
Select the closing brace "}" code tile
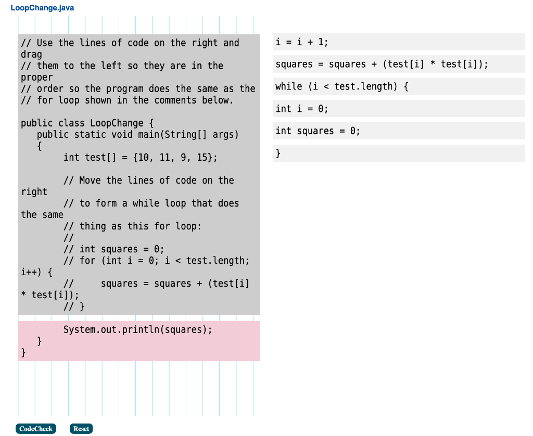tap(399, 153)
